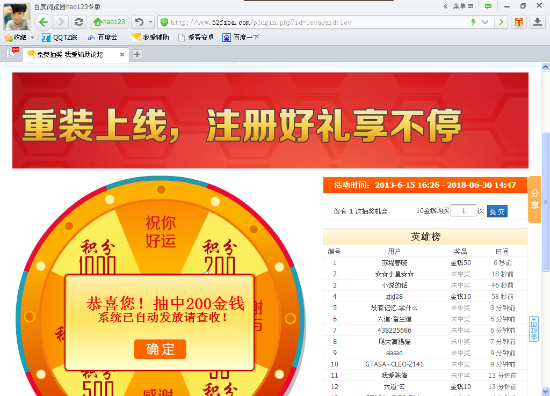Open the hao123 home button

109,23
